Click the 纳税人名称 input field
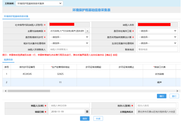 coord(158,25)
